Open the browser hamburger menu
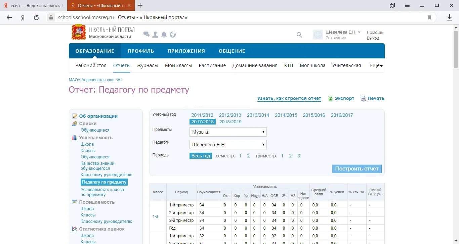 coord(407,5)
